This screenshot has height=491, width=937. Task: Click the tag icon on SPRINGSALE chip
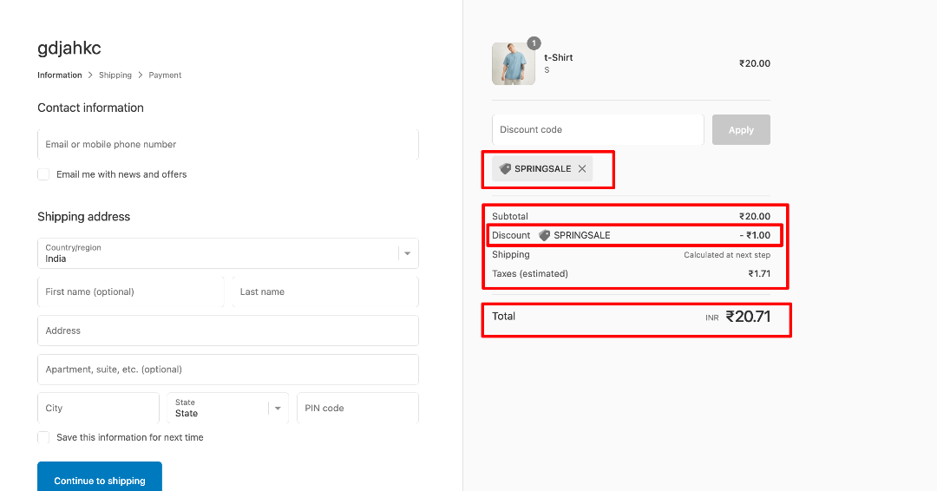click(x=505, y=169)
